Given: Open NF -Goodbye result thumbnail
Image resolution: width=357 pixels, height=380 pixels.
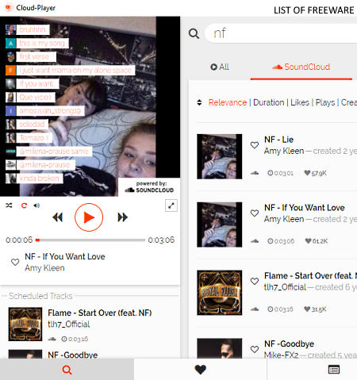Looking at the screenshot, I should point(219,348).
